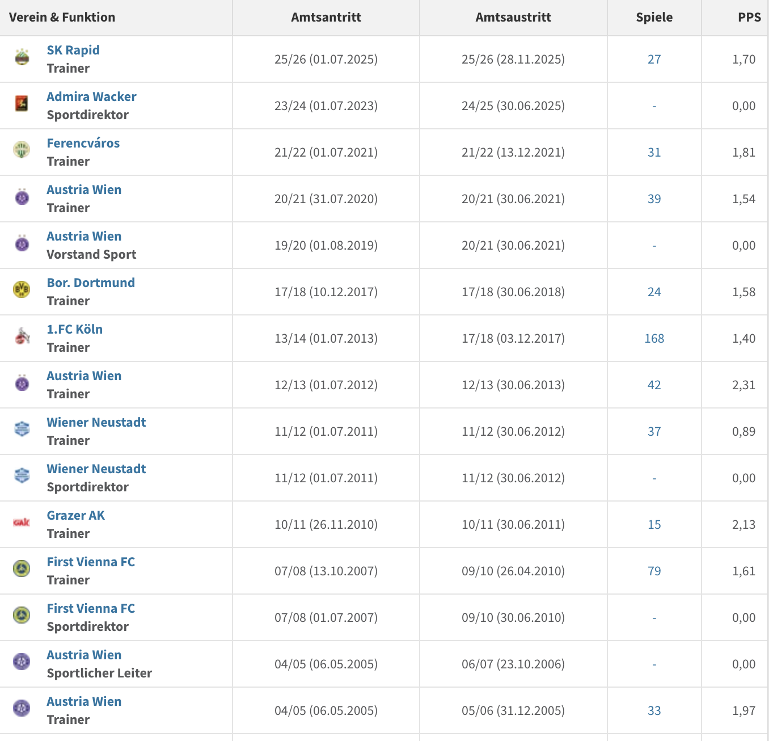Open the Bor. Dortmund club link

(x=91, y=283)
